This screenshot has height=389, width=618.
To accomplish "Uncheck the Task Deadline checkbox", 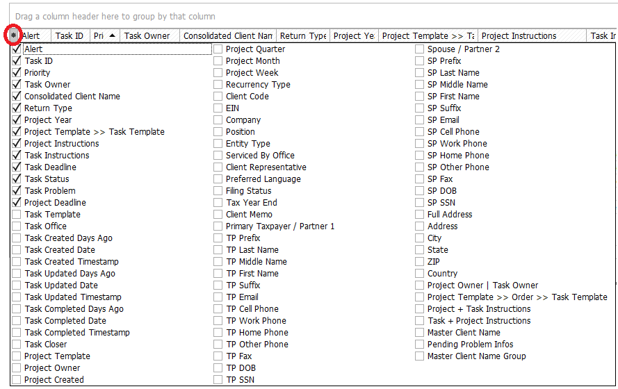I will [x=17, y=167].
